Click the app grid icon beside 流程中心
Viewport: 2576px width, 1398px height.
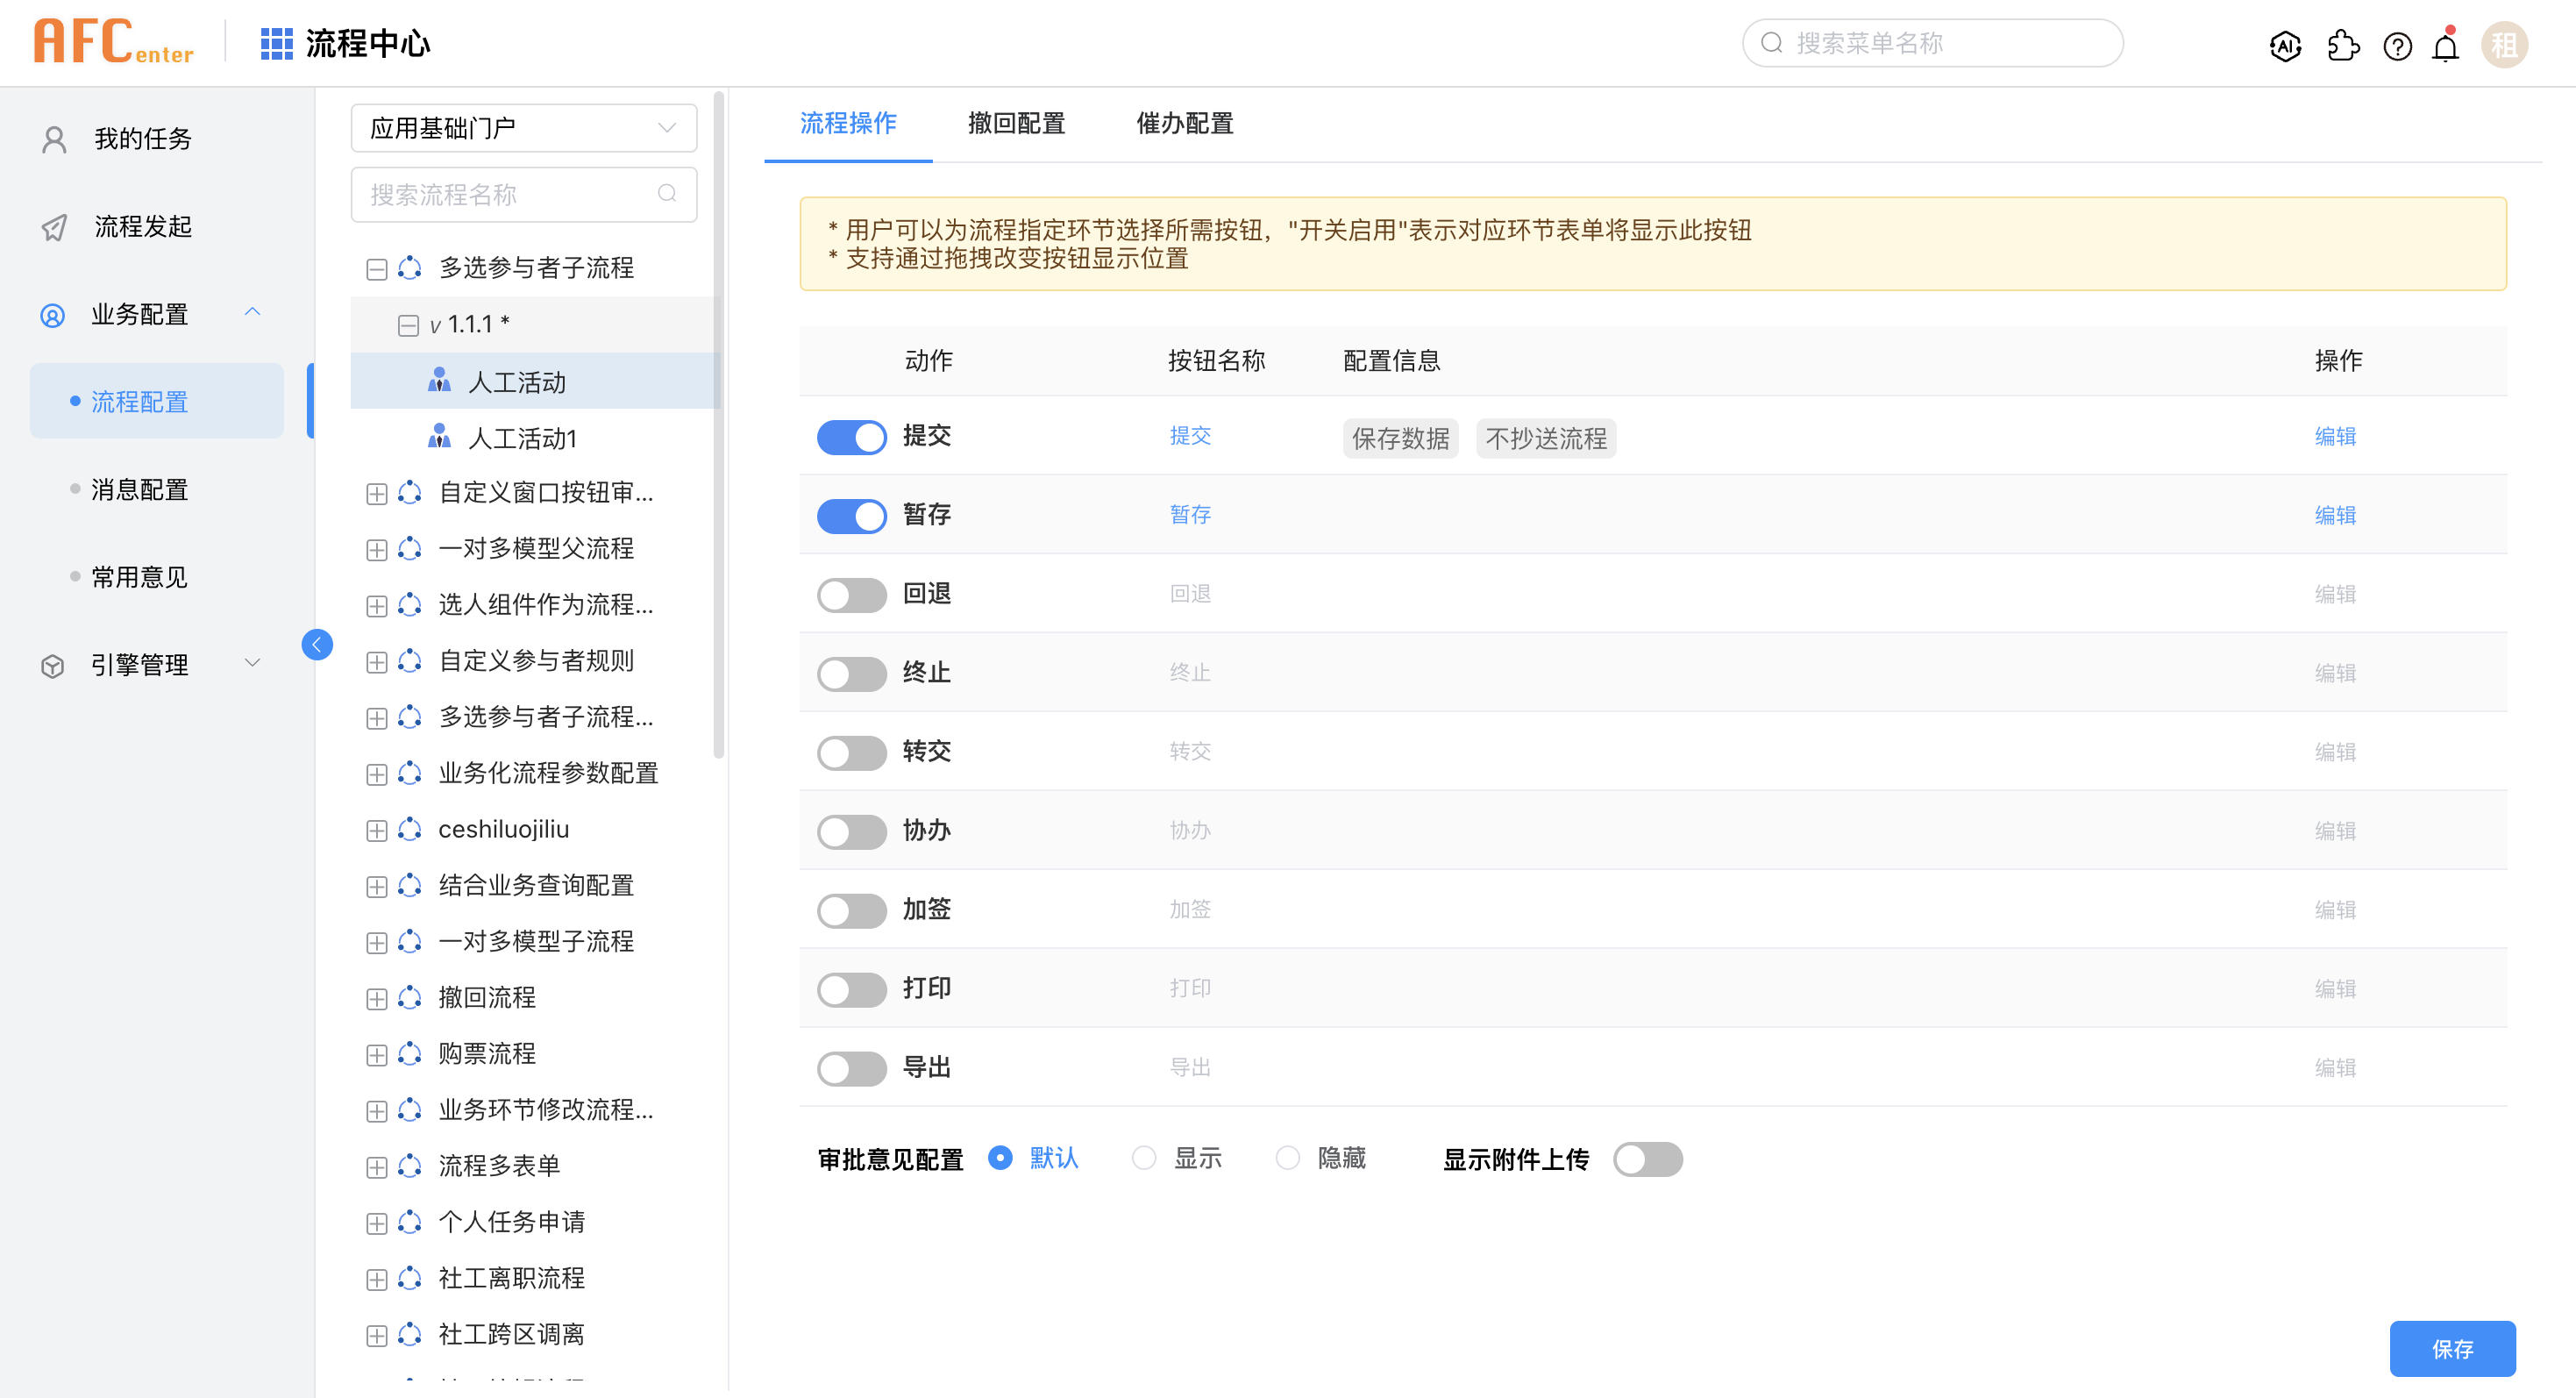(x=276, y=43)
